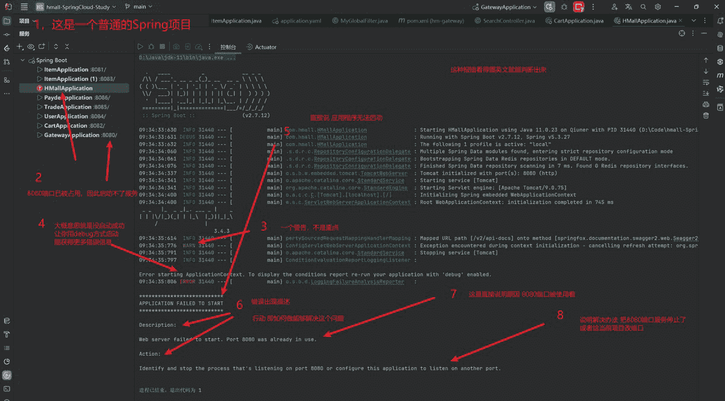This screenshot has width=725, height=401.
Task: Show hidden editor tabs chevron dropdown
Action: (694, 21)
